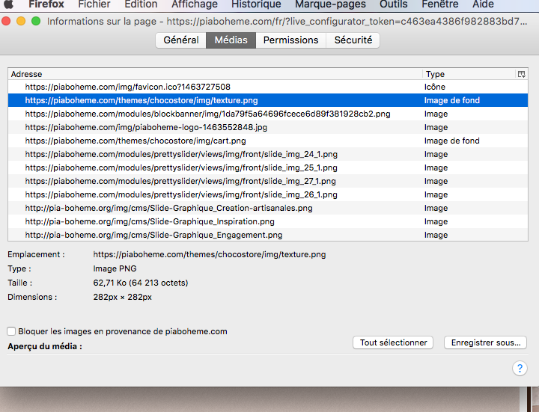
Task: Open the Fenêtre menu
Action: (440, 4)
